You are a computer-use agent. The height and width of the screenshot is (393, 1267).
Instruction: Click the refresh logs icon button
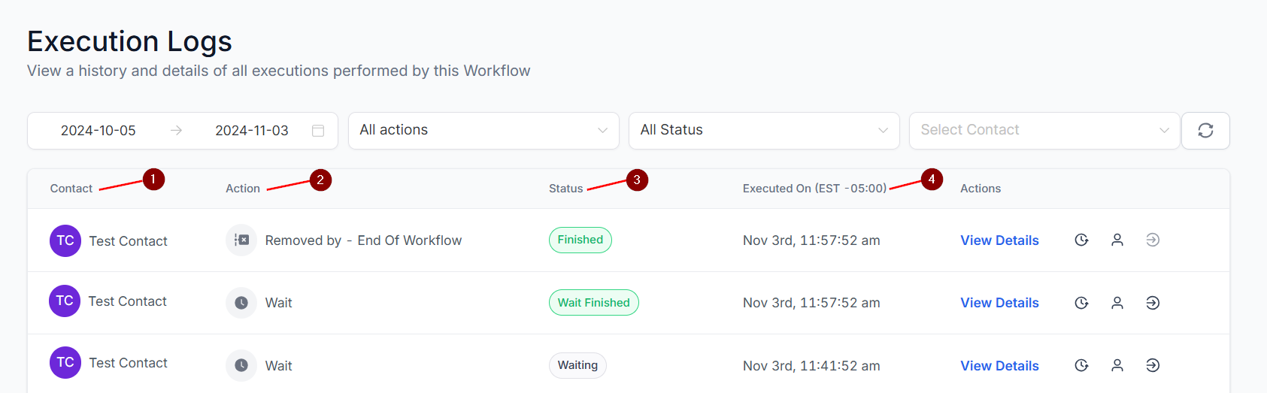pyautogui.click(x=1205, y=131)
